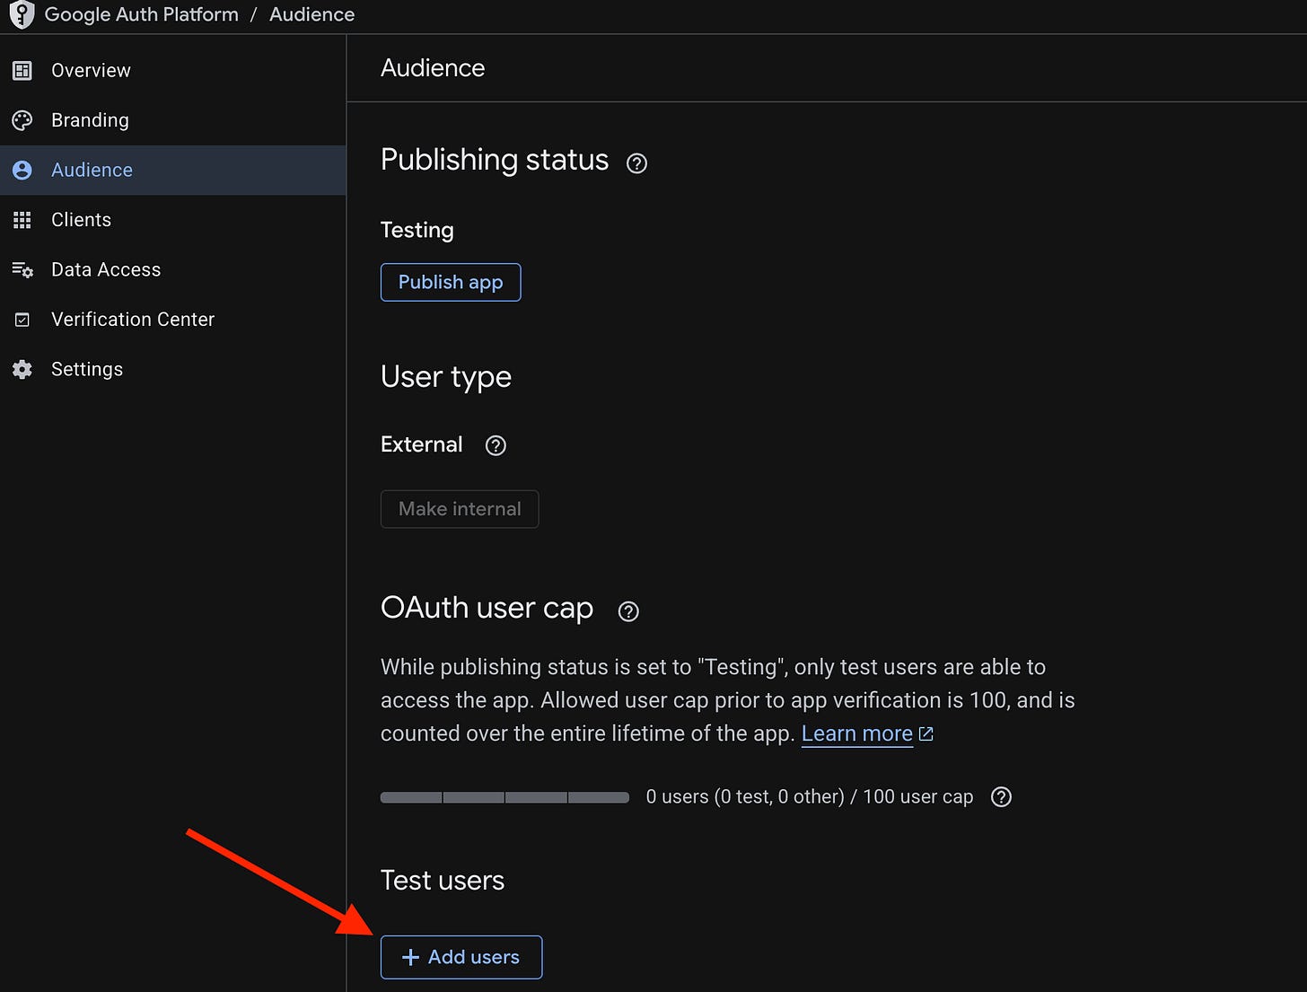Click the Google Auth Platform shield logo

pyautogui.click(x=22, y=14)
